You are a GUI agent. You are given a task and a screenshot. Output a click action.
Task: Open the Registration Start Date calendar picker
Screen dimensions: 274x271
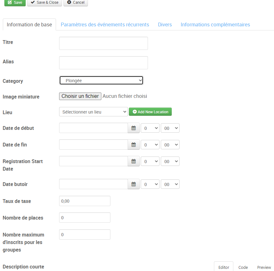pos(134,161)
